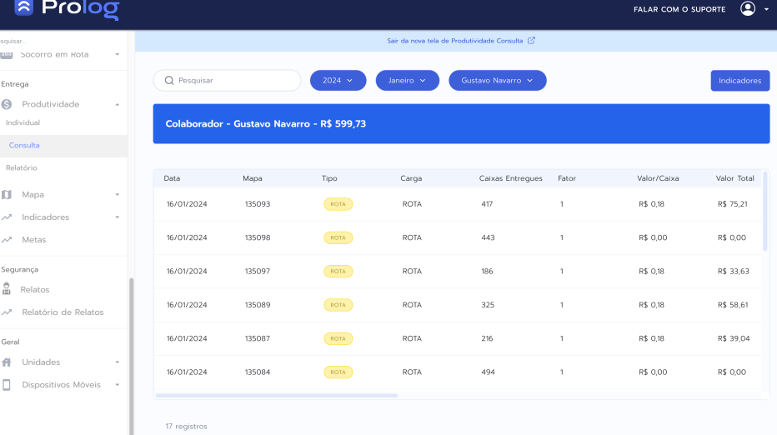Click the Metas trend icon
Image resolution: width=777 pixels, height=435 pixels.
[7, 240]
